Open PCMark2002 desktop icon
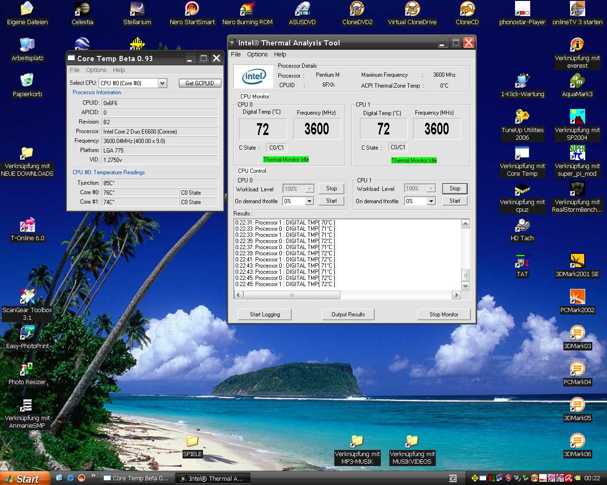Screen dimensions: 607x485 click(x=577, y=301)
